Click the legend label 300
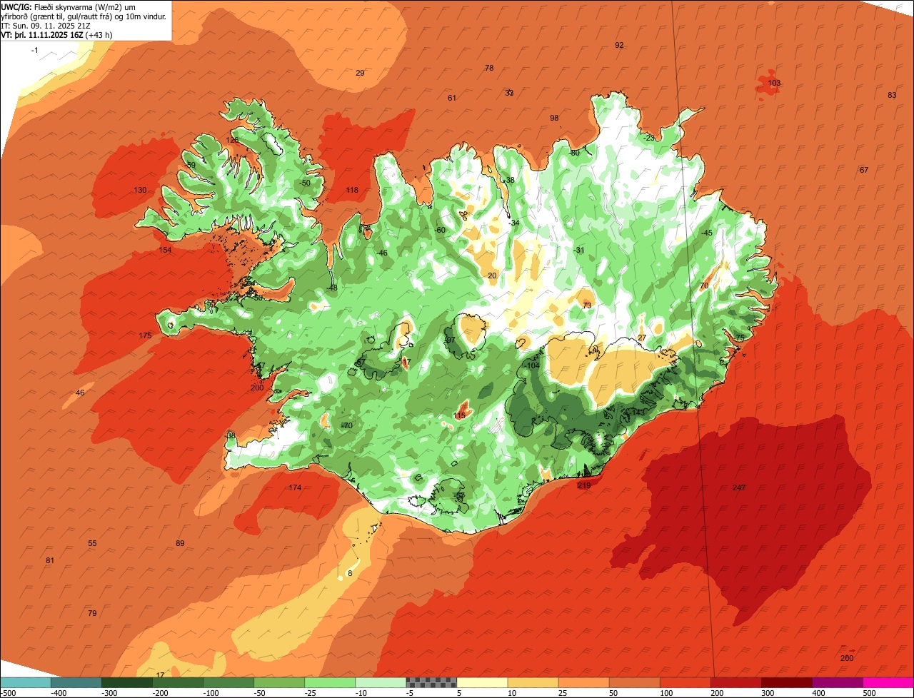Screen dimensions: 914x698 (x=767, y=693)
